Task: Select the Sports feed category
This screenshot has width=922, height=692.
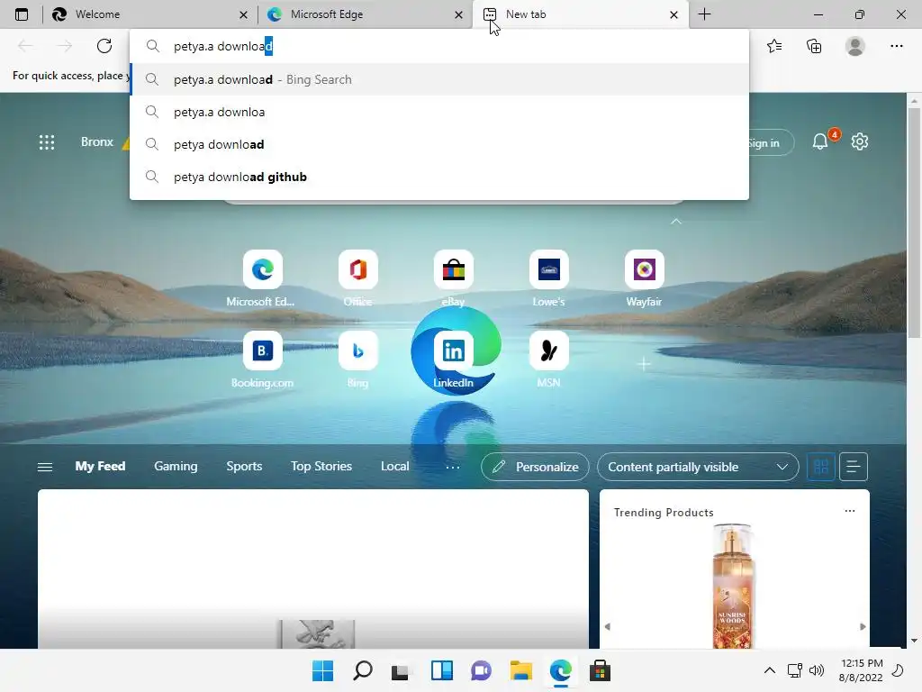Action: pyautogui.click(x=244, y=466)
